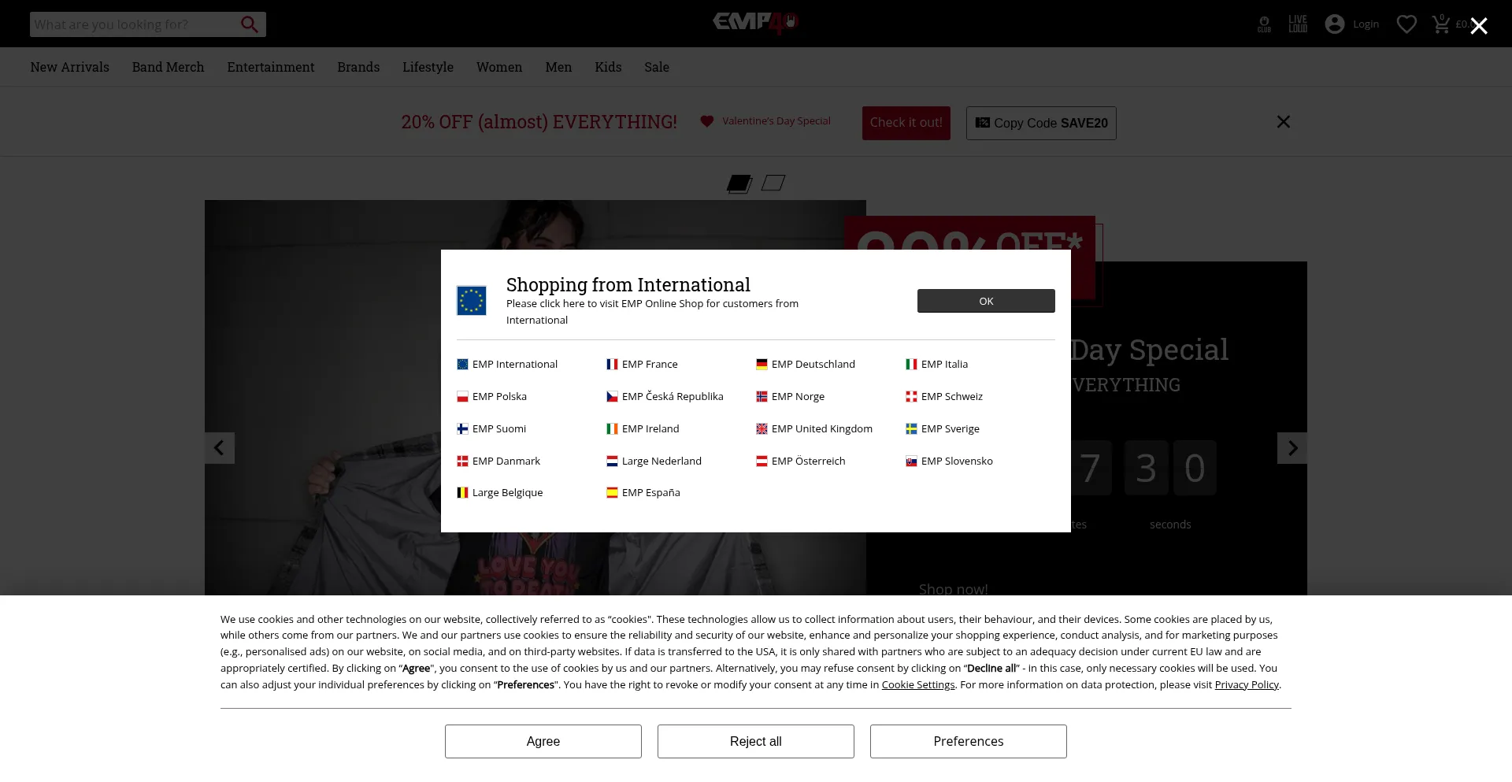Open the Brands menu
Viewport: 1512px width, 782px height.
(x=358, y=67)
